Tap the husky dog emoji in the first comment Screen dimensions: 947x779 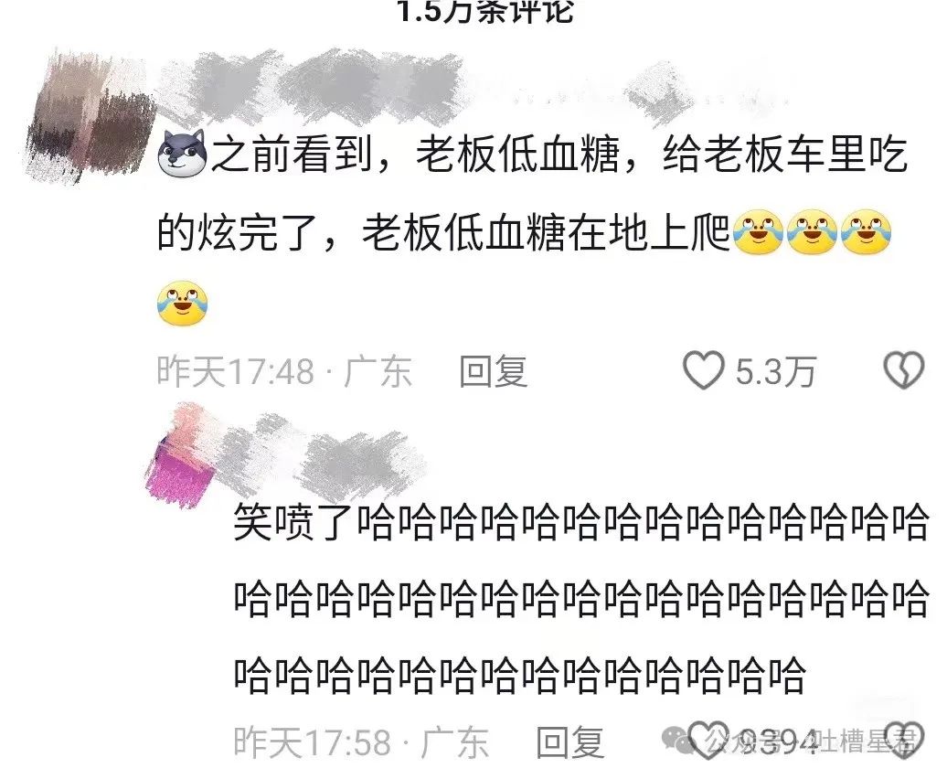182,153
